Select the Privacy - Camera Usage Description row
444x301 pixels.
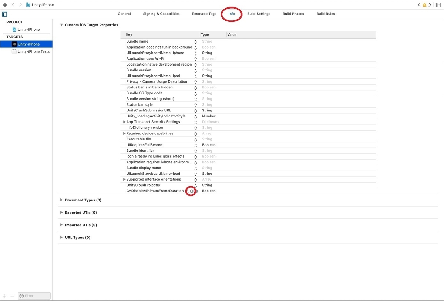click(248, 81)
